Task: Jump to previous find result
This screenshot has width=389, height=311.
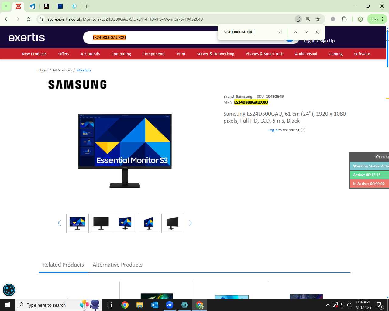Action: coord(295,32)
